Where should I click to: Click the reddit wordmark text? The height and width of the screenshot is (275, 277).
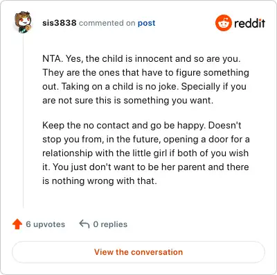click(x=249, y=23)
